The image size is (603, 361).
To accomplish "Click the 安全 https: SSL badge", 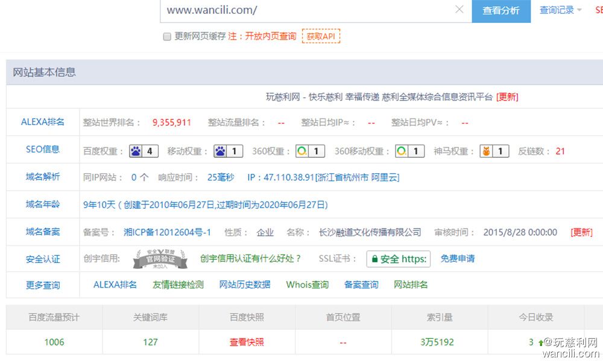I will click(399, 259).
